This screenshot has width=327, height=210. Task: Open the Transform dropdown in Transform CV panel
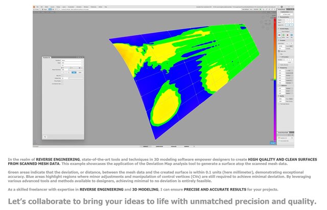click(x=73, y=60)
